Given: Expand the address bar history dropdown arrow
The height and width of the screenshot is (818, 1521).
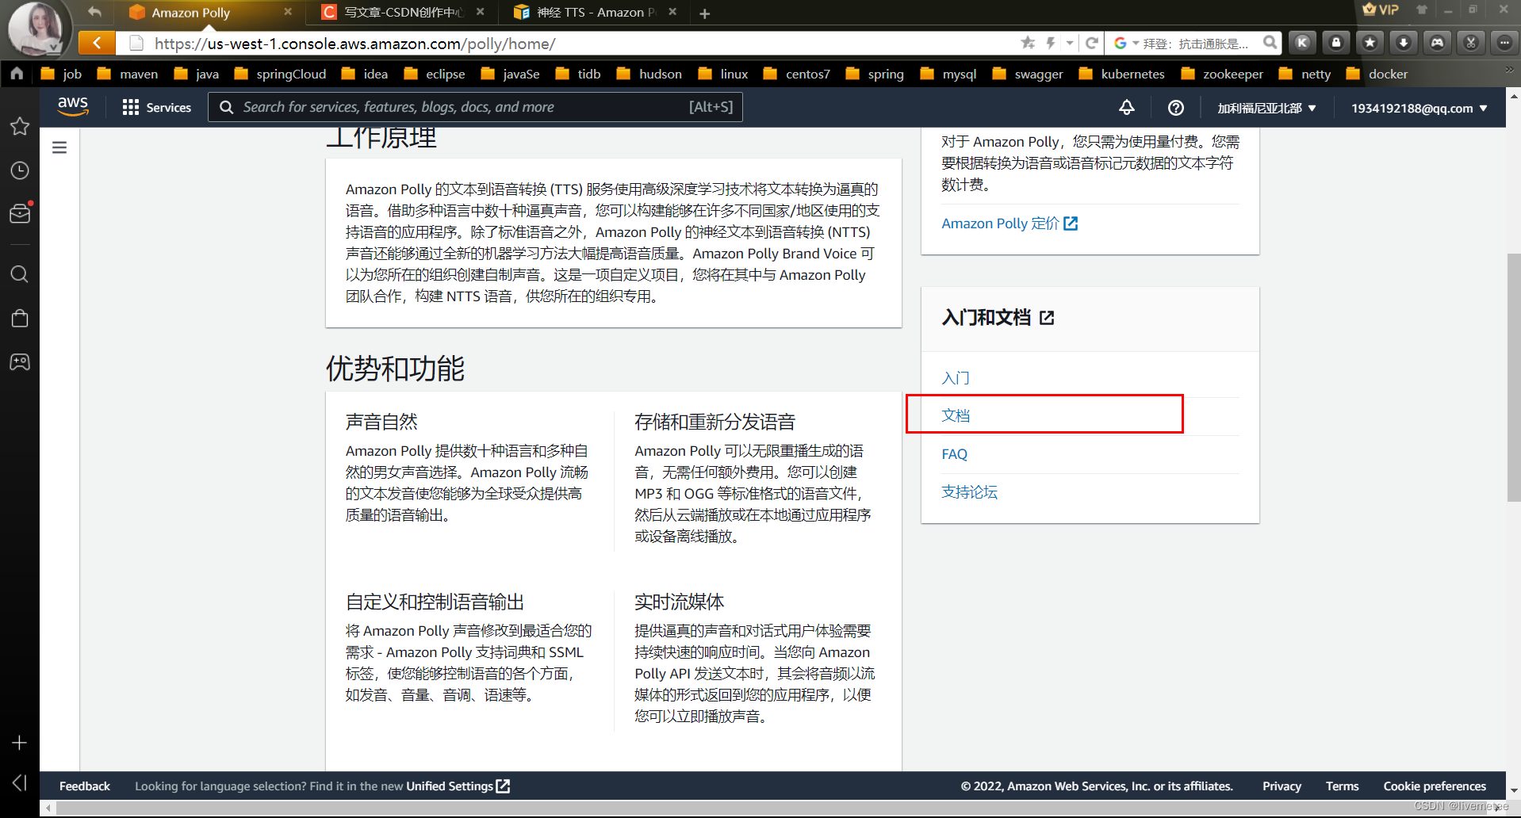Looking at the screenshot, I should point(1070,43).
